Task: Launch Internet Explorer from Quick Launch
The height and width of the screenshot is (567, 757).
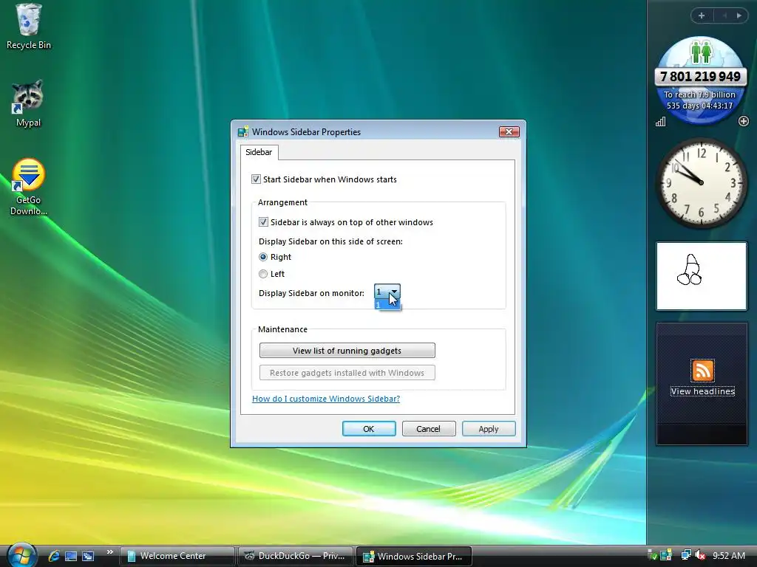Action: (53, 556)
